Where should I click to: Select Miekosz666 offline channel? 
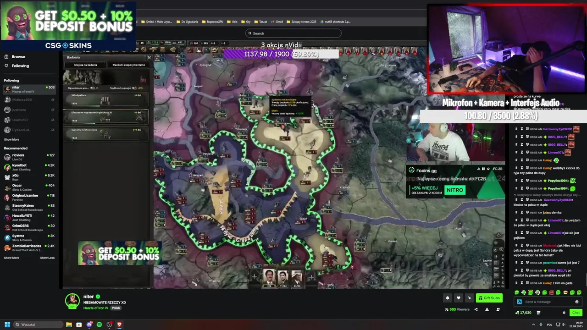pyautogui.click(x=29, y=99)
